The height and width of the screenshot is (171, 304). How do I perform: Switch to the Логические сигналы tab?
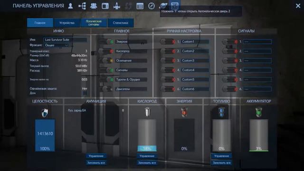(x=94, y=23)
